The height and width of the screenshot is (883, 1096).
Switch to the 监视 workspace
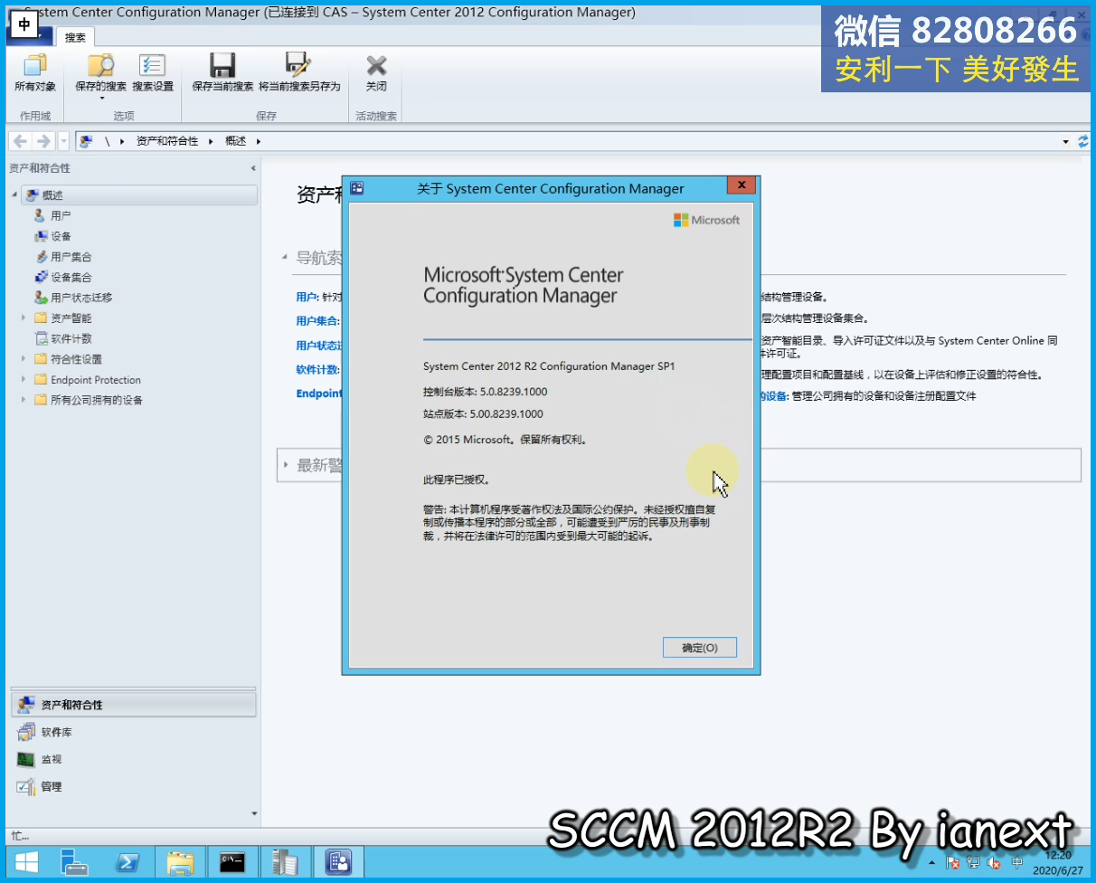point(134,759)
